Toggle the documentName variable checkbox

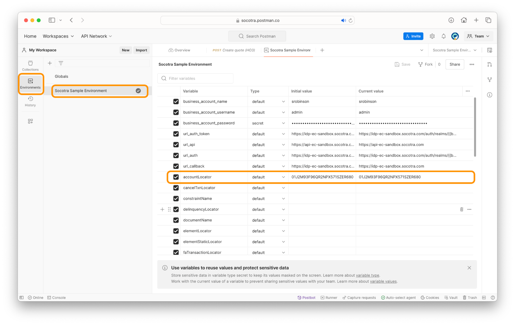click(176, 220)
